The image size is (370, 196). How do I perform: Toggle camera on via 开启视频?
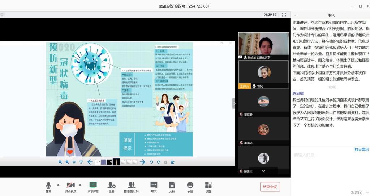(70, 186)
